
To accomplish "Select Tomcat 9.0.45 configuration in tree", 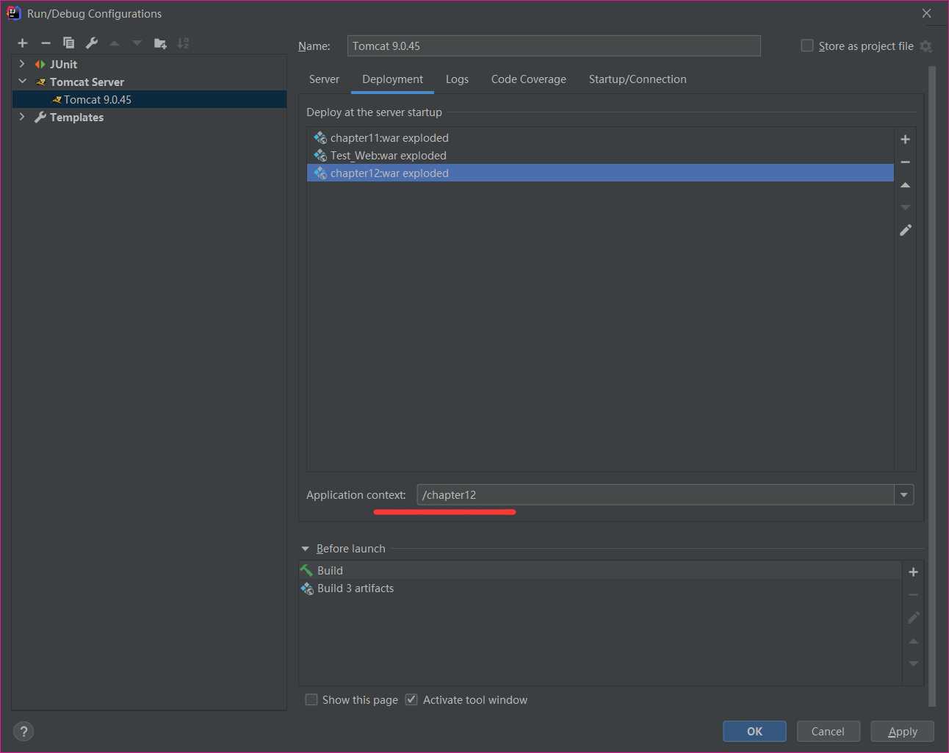I will [x=149, y=99].
